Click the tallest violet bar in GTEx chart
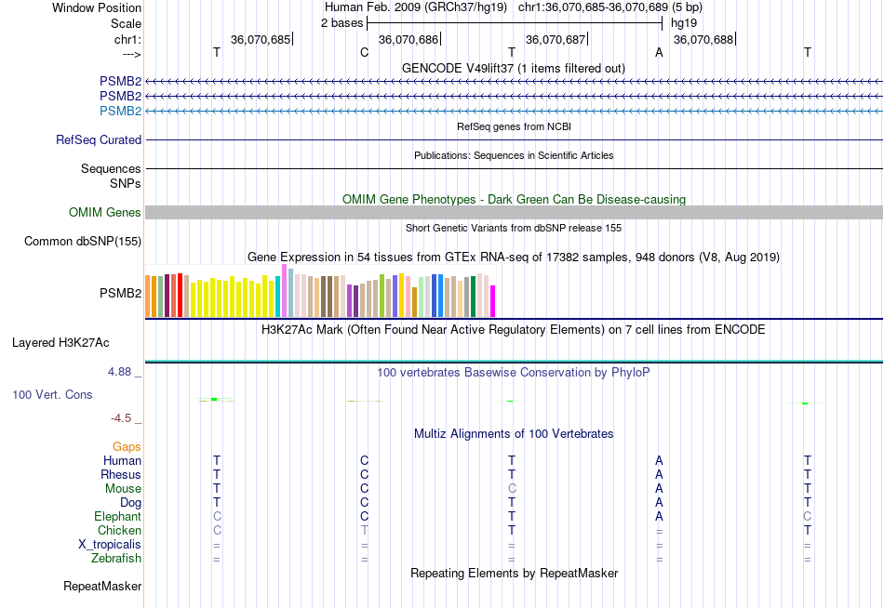The height and width of the screenshot is (608, 884). [x=284, y=291]
